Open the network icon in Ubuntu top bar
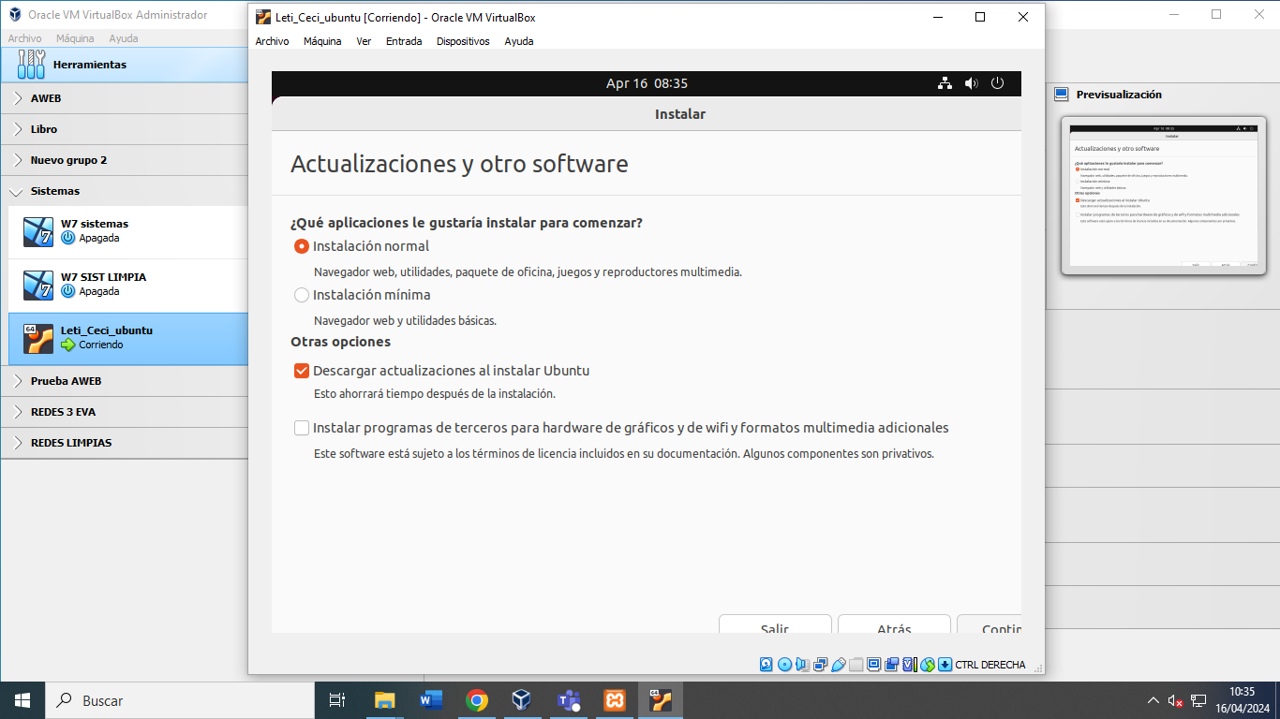Screen dimensions: 1280x719 (944, 83)
